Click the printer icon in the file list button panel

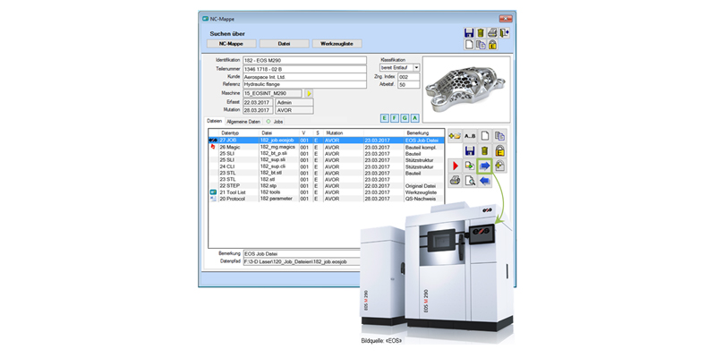[x=455, y=181]
